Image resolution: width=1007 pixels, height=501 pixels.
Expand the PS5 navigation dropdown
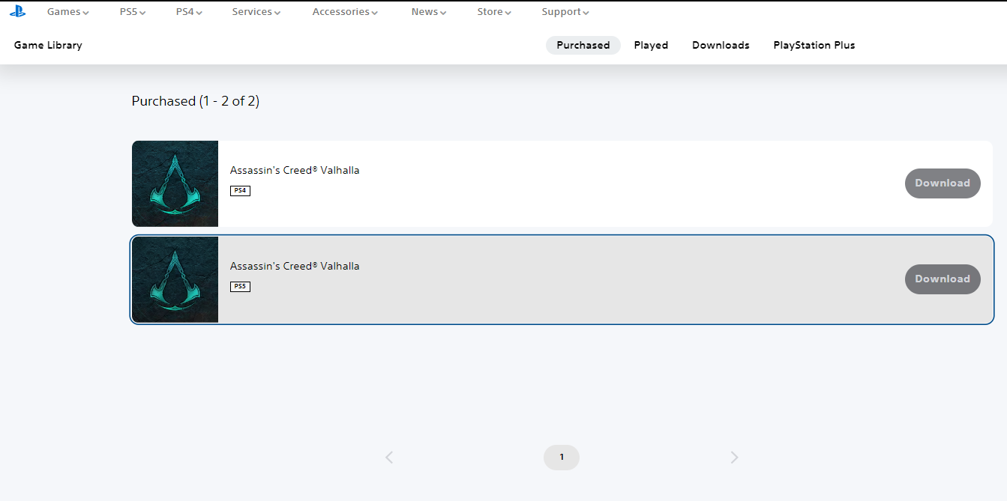(133, 12)
